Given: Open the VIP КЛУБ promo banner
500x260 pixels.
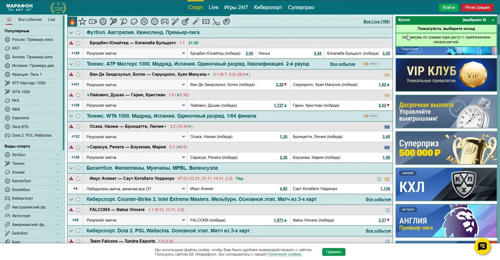Looking at the screenshot, I should [x=446, y=75].
